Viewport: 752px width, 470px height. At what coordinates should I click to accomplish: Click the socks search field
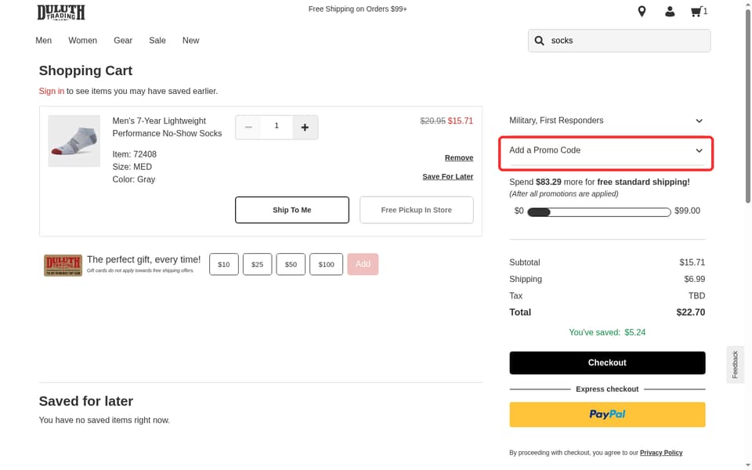619,41
